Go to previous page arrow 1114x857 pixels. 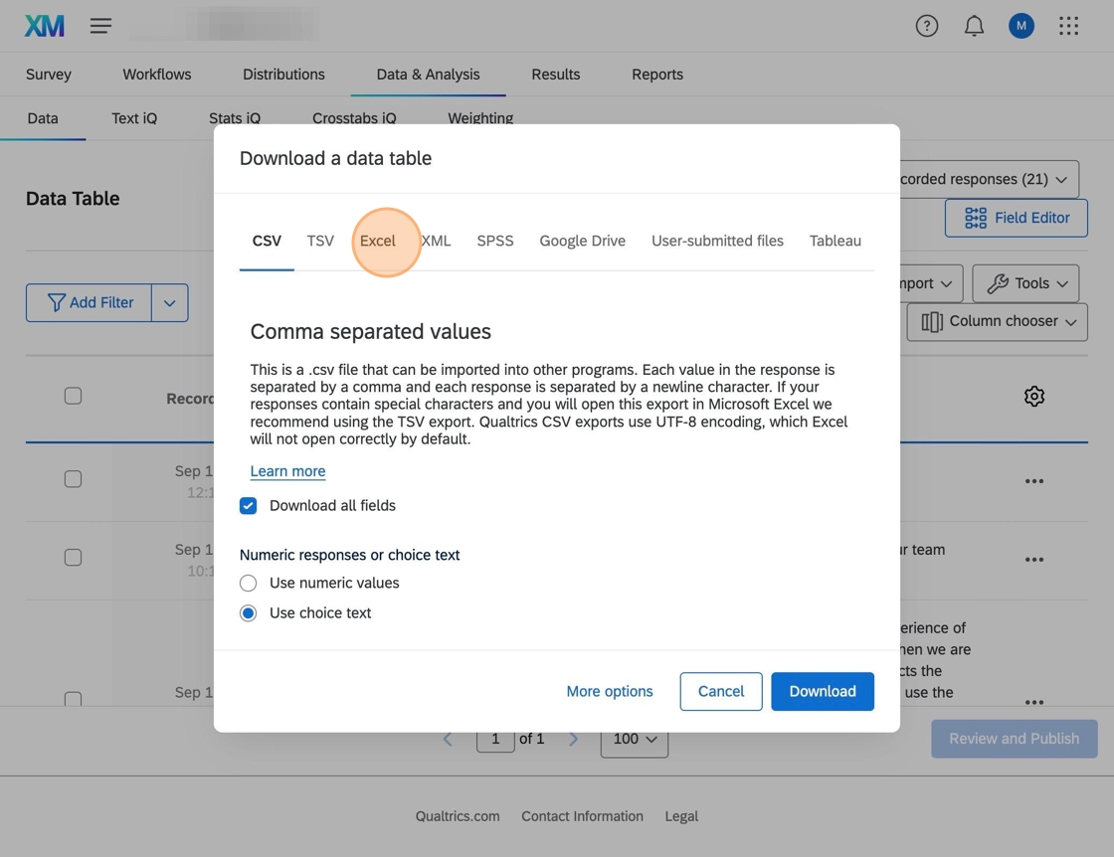click(x=448, y=739)
